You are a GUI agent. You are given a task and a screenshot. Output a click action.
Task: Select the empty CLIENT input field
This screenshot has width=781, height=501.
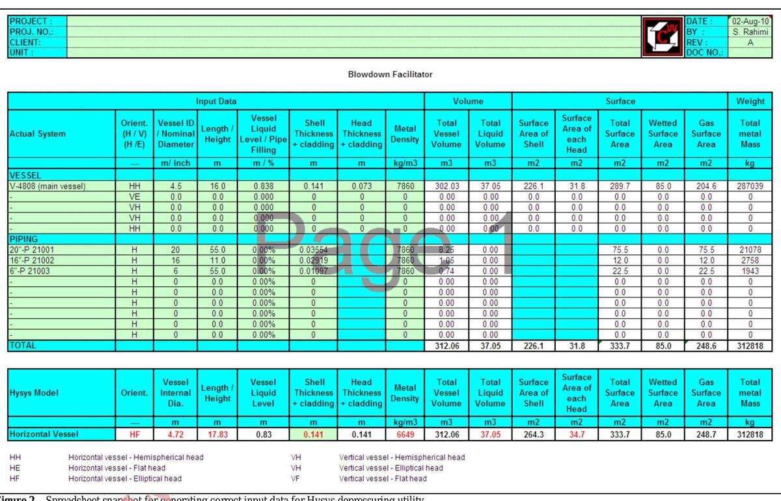pos(353,42)
